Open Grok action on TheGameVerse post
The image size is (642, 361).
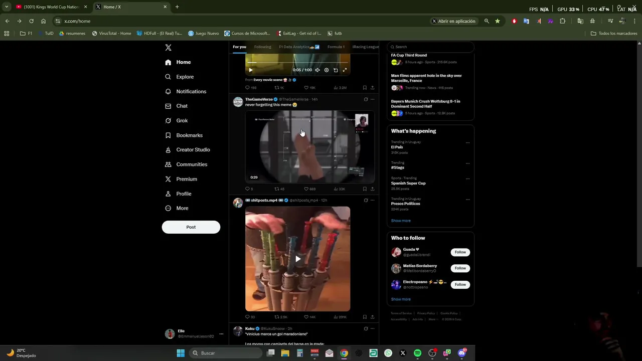(x=366, y=99)
